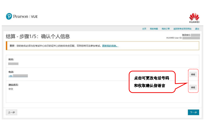This screenshot has height=122, width=210.
Task: Click 返回到考试项目网站 link
Action: point(182,29)
